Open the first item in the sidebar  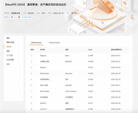[x=8, y=38]
